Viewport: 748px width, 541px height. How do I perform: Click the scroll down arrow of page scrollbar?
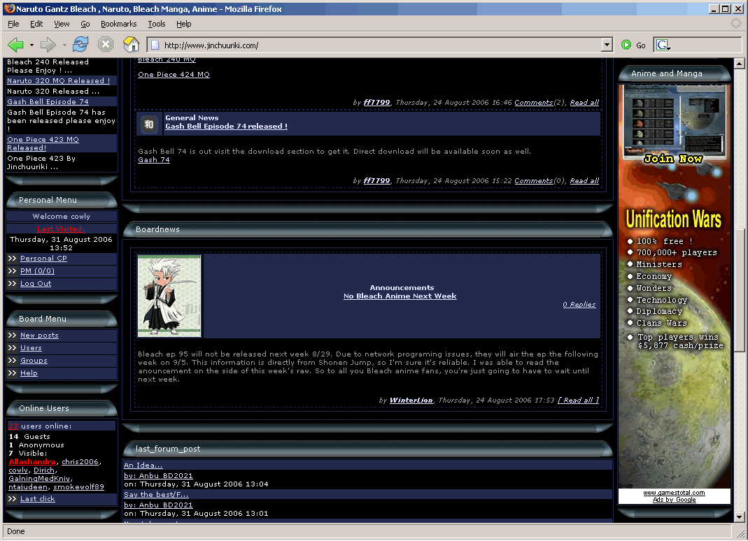pos(739,517)
